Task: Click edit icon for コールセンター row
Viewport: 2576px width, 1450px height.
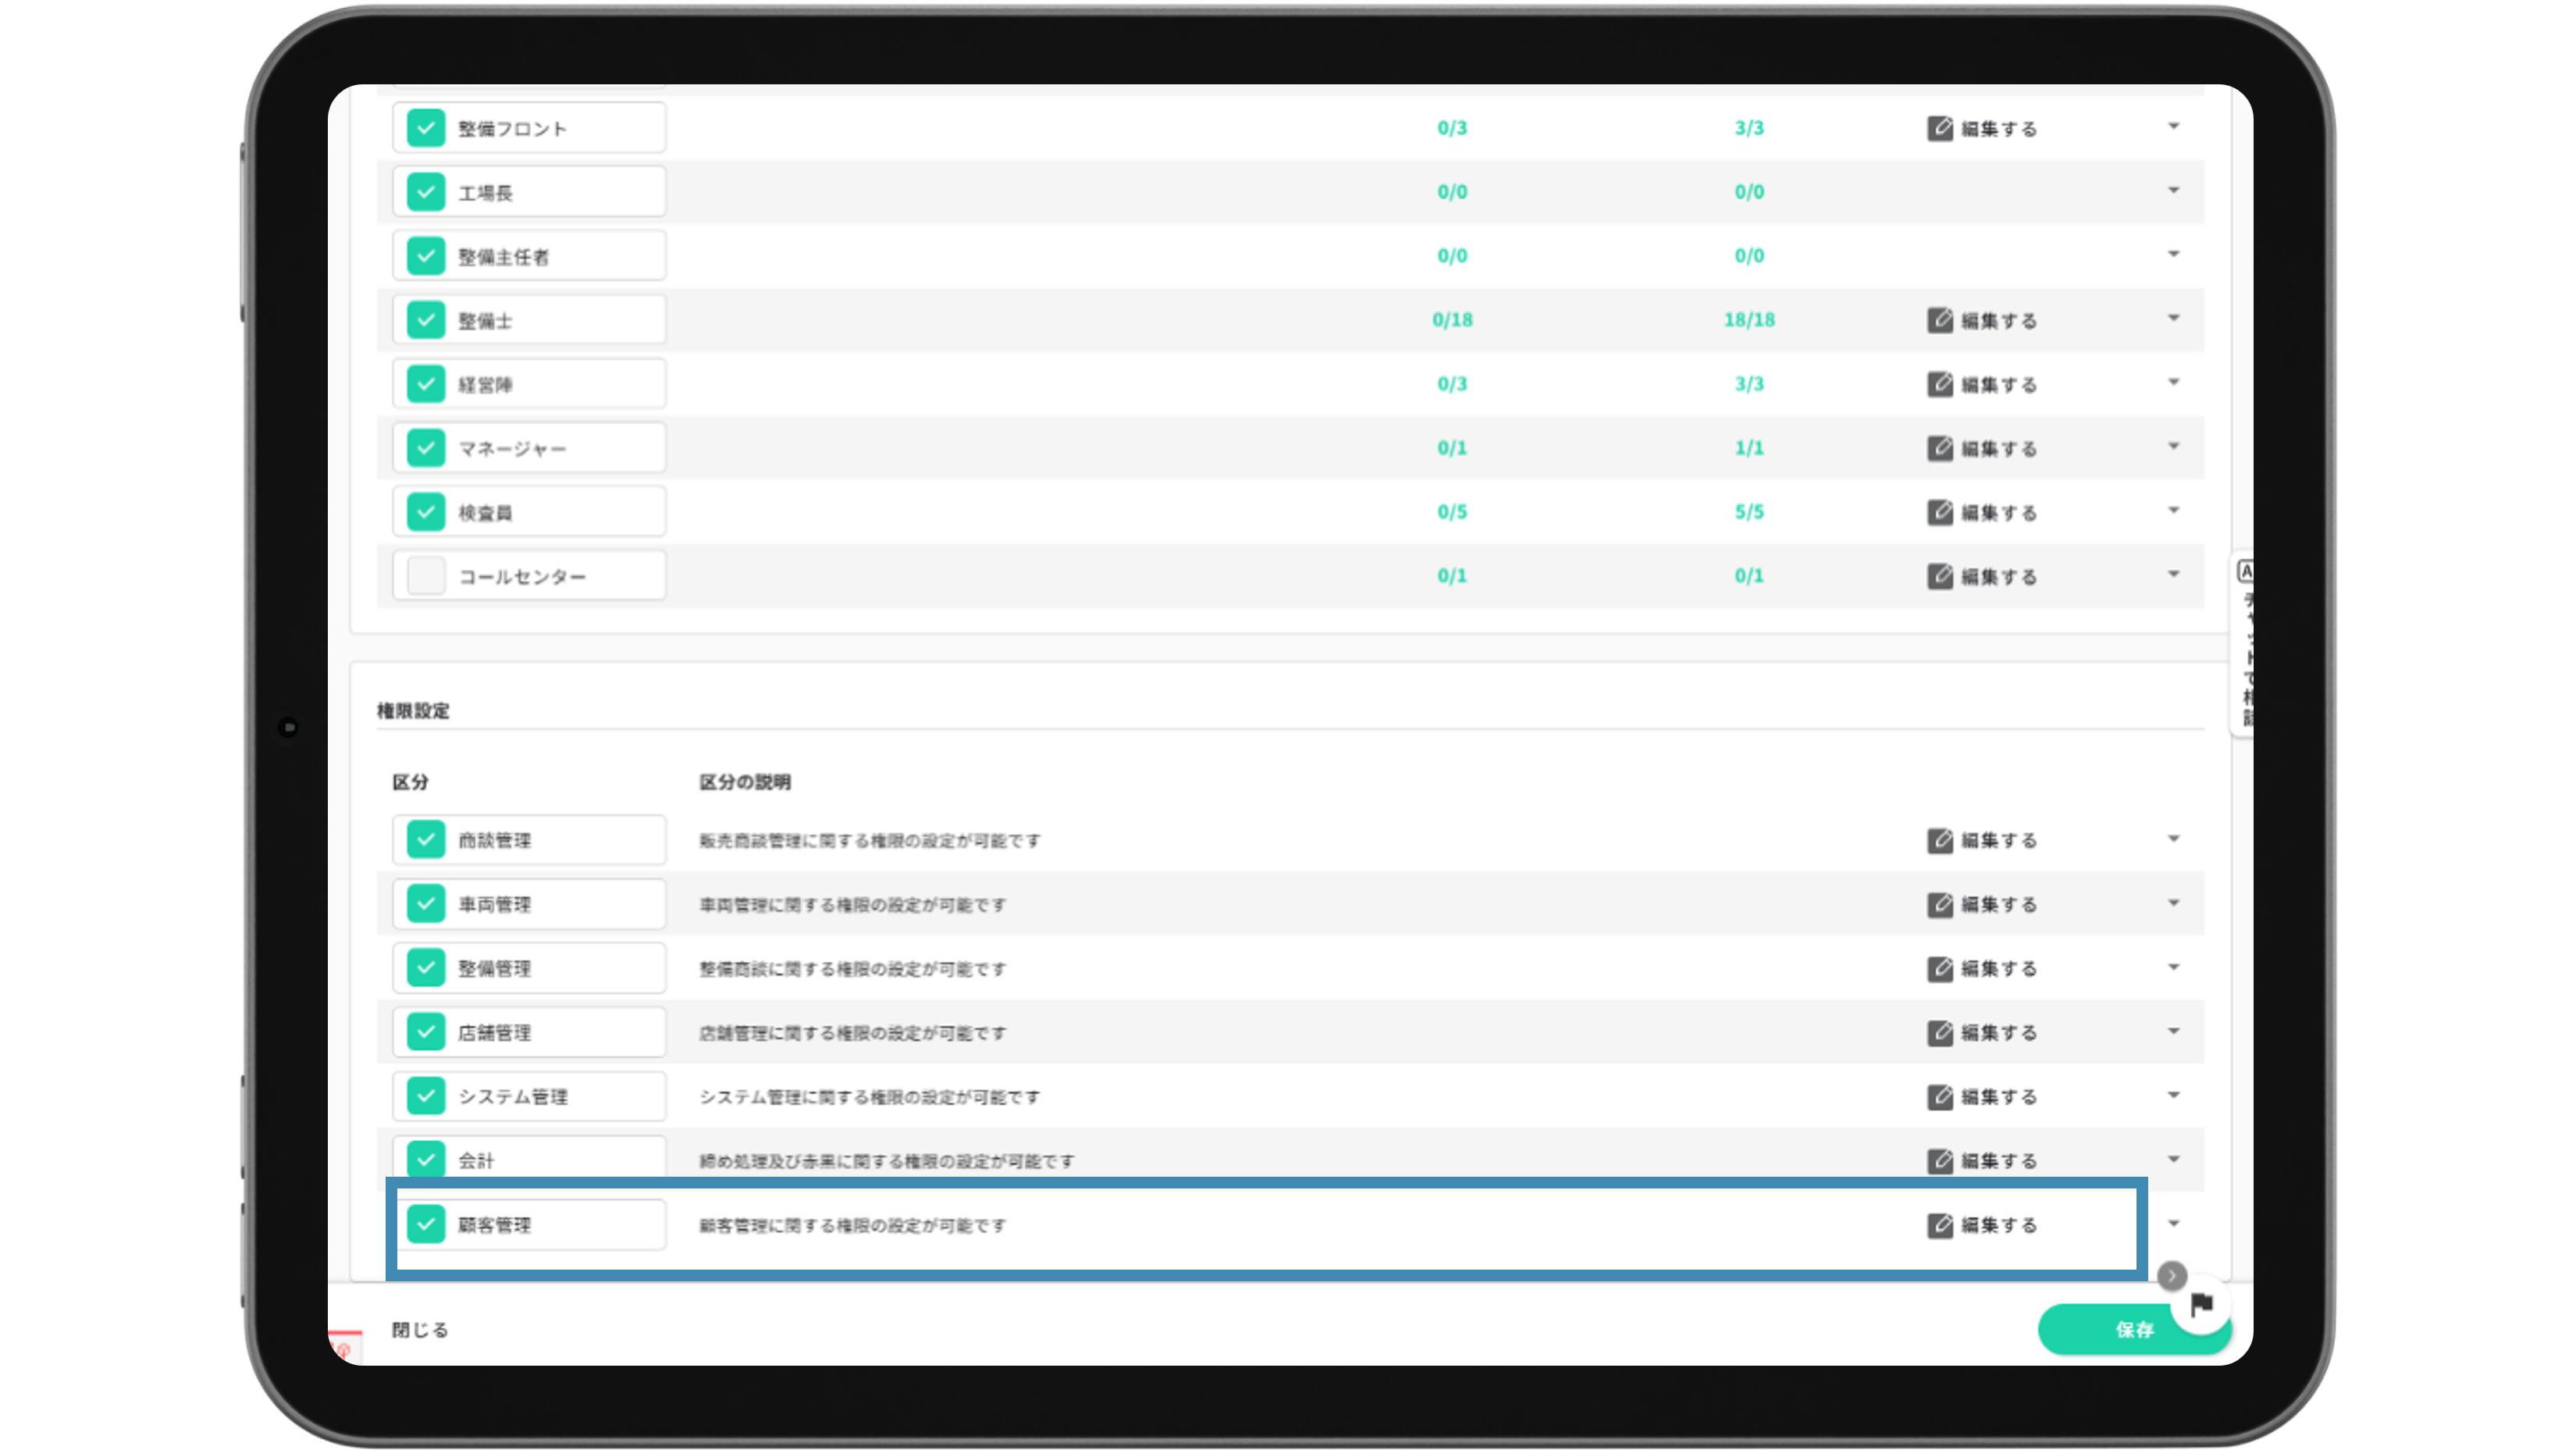Action: tap(1939, 577)
